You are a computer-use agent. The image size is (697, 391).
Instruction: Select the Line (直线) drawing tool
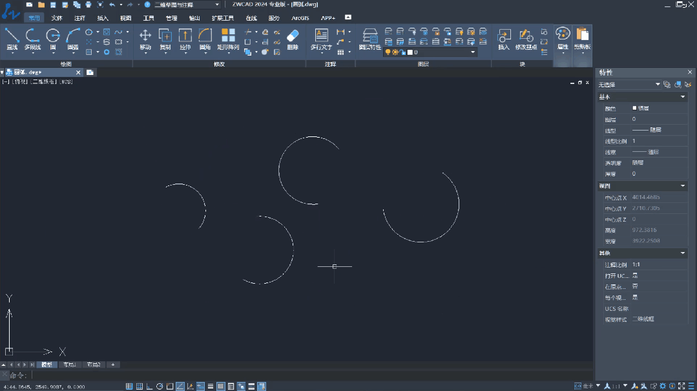pyautogui.click(x=12, y=38)
